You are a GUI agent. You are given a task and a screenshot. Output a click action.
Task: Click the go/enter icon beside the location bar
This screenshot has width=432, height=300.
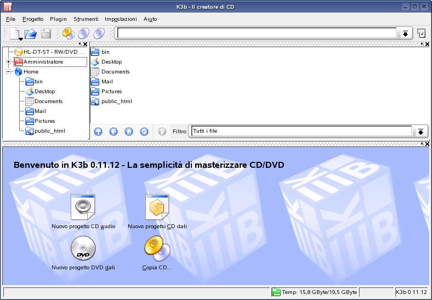tap(421, 33)
